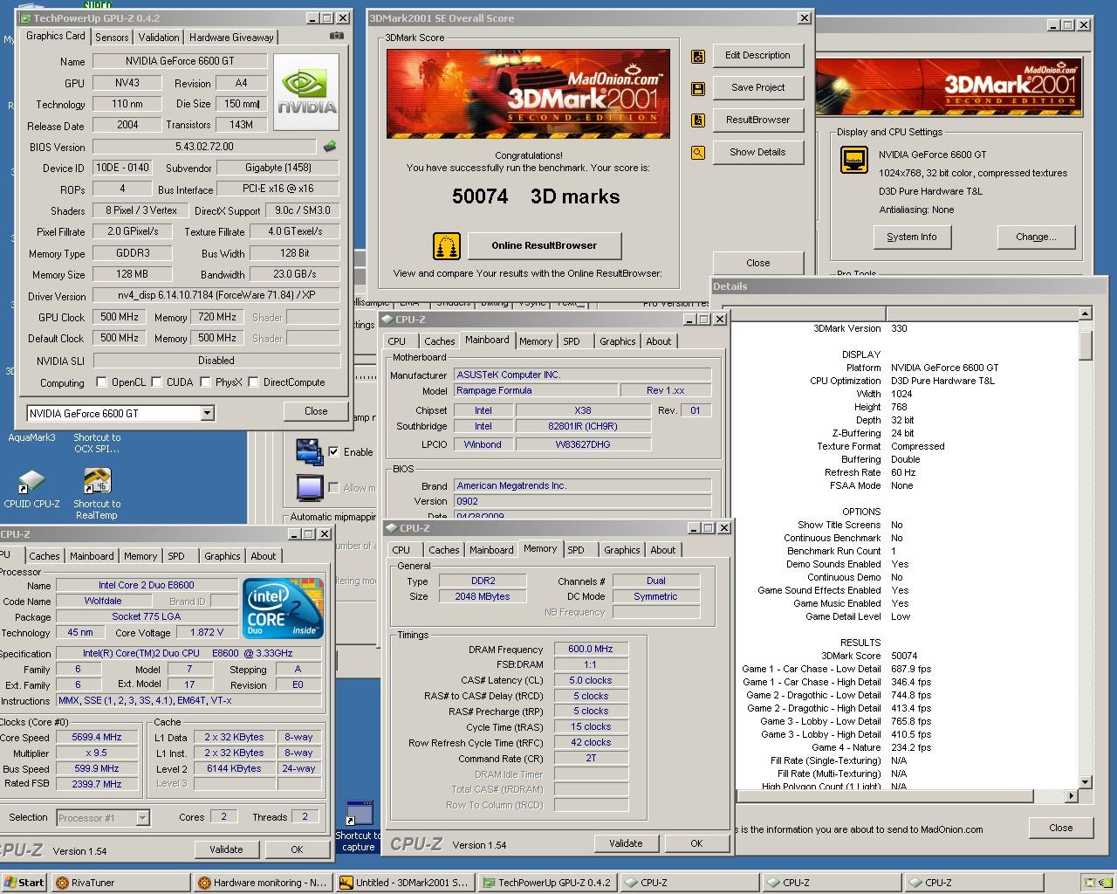The height and width of the screenshot is (894, 1117).
Task: Enable the CUDA checkbox in GPU-Z
Action: 156,382
